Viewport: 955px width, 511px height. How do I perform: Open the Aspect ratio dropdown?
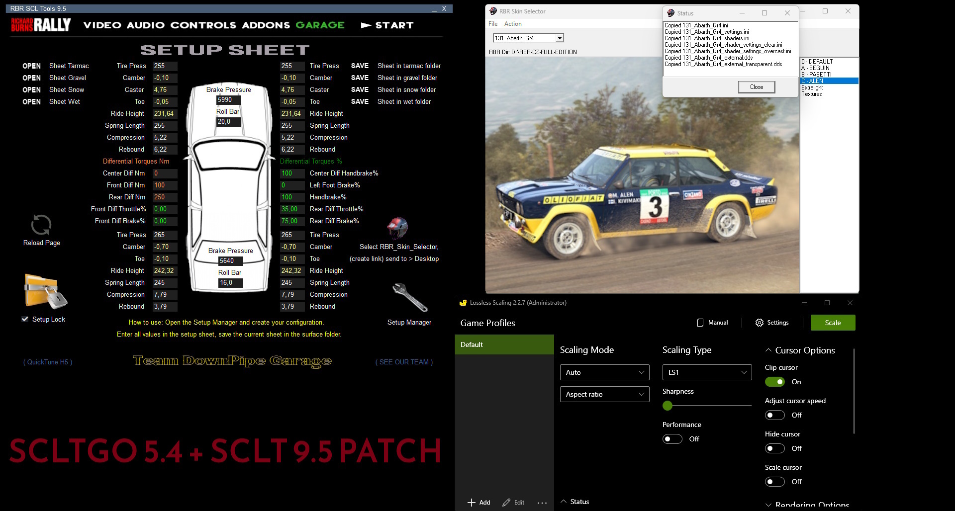tap(604, 394)
